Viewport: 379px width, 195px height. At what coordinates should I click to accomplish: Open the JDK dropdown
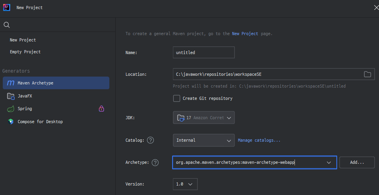pos(204,118)
